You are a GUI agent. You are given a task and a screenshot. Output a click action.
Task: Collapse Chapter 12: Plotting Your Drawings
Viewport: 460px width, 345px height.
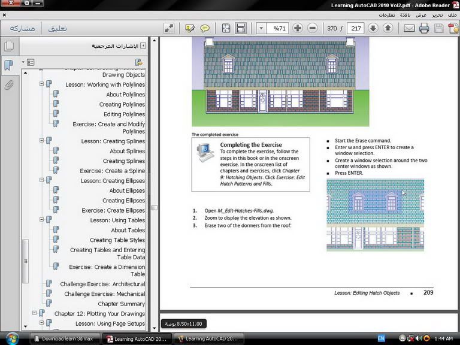[34, 313]
